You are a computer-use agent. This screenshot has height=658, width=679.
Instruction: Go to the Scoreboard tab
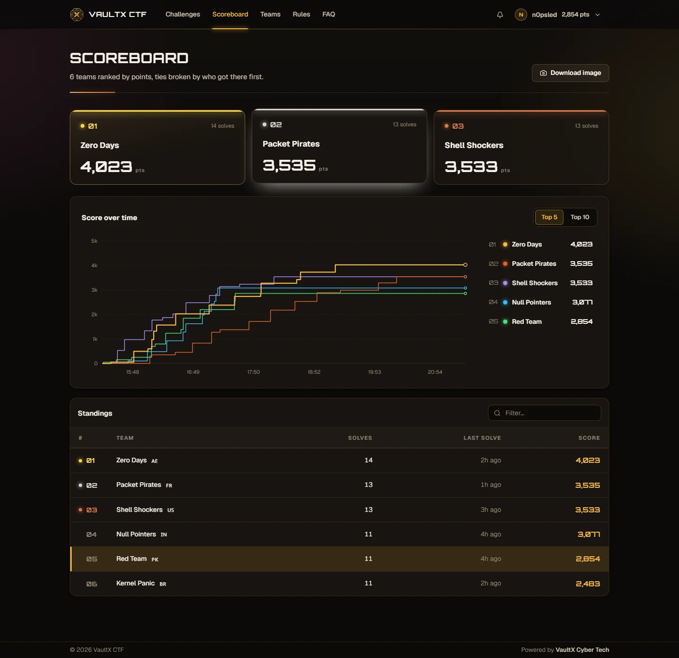[x=230, y=14]
